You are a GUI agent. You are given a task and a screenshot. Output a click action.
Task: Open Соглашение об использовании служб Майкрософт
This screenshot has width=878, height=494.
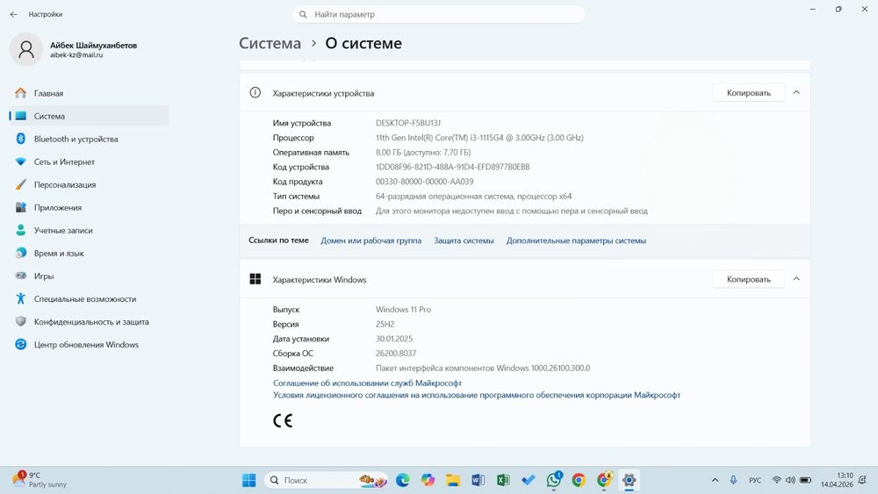point(367,383)
